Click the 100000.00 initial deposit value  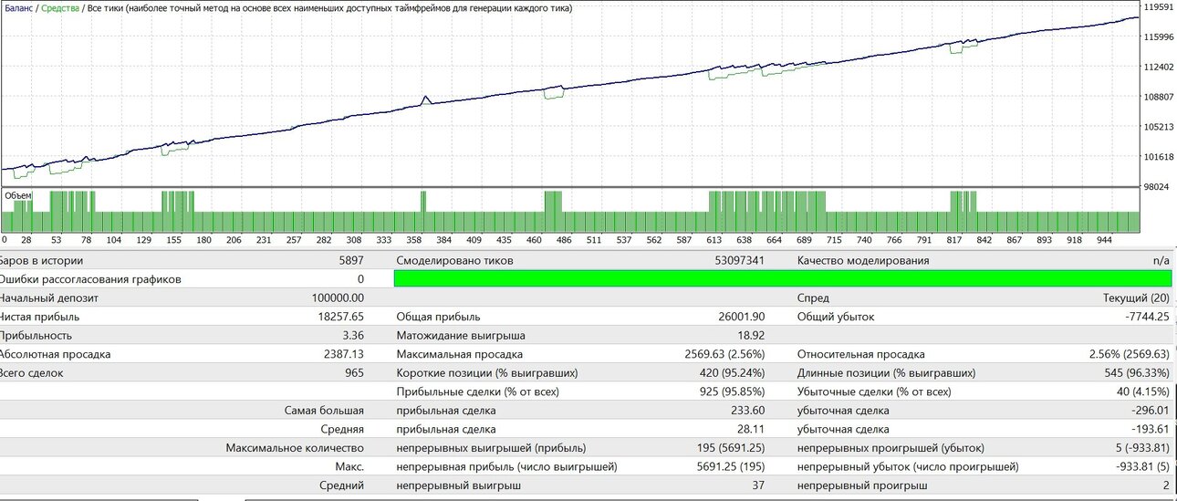338,297
